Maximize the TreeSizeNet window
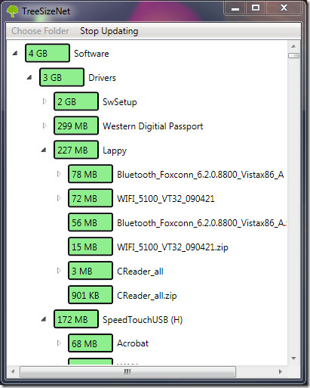Viewport: 310px width, 388px height. 256,8
